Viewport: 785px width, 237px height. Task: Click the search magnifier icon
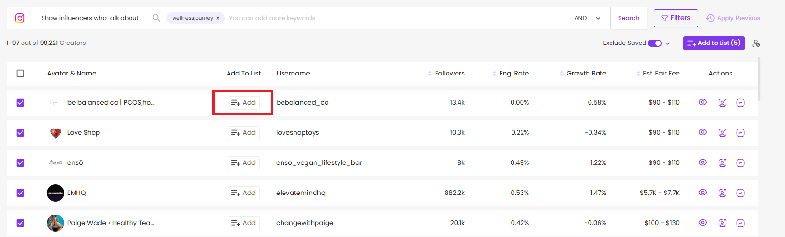(156, 18)
